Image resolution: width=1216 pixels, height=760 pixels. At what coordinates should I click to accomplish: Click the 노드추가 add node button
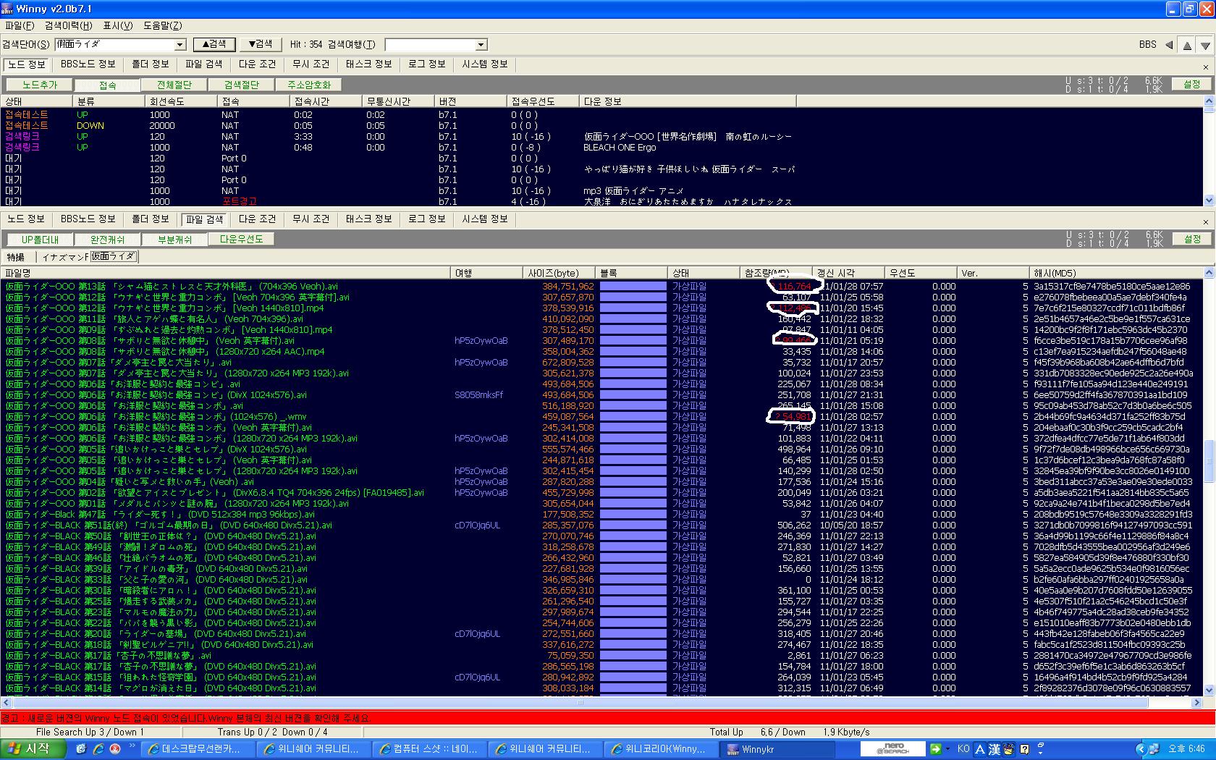[x=40, y=85]
